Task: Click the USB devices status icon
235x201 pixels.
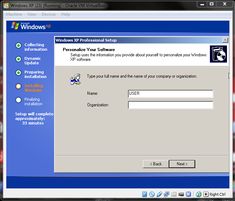Action: (x=159, y=194)
